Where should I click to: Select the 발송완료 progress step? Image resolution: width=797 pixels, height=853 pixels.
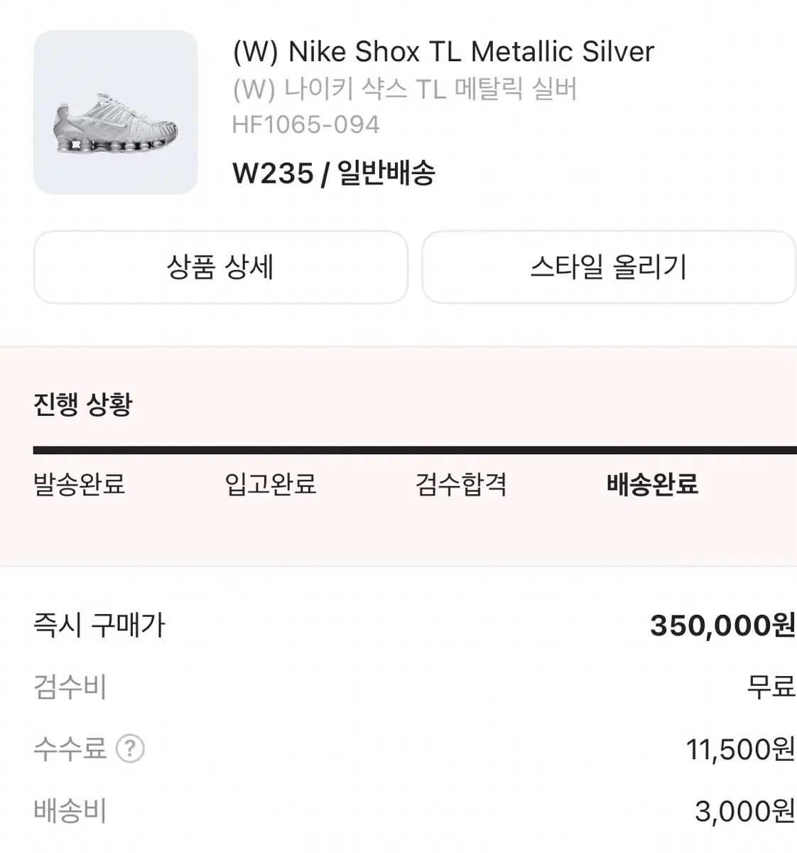[80, 485]
